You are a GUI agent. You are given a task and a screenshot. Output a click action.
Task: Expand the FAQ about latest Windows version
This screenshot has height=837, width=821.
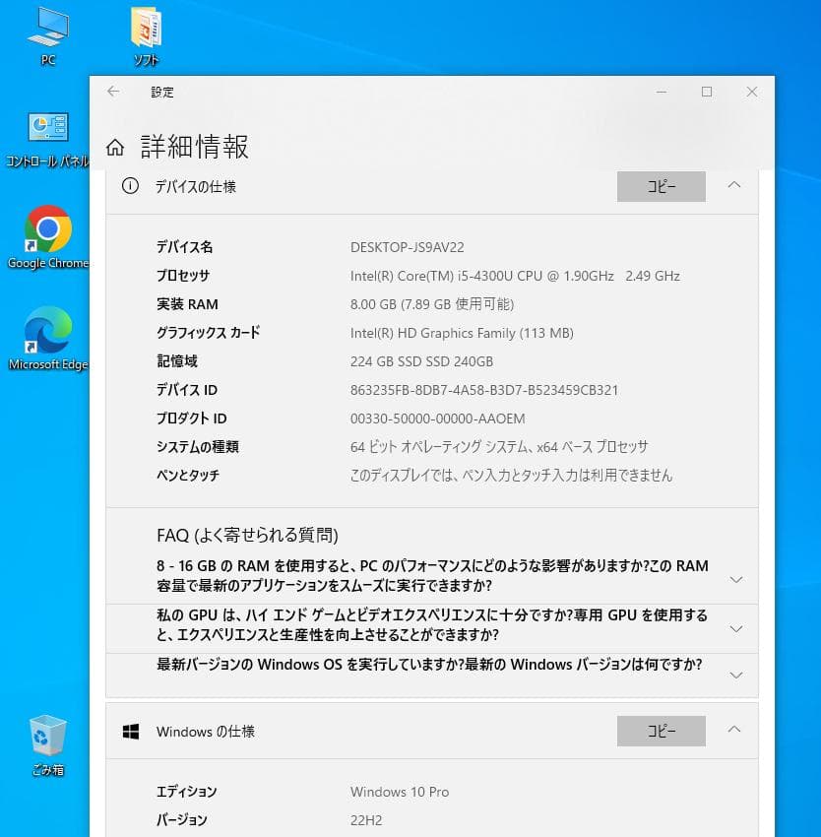click(736, 676)
